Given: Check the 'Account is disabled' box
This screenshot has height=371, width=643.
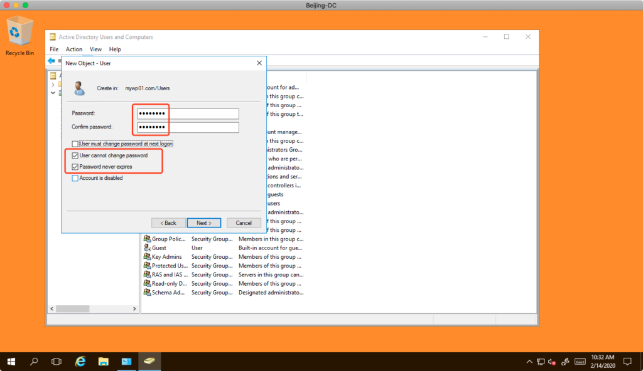Looking at the screenshot, I should [x=75, y=178].
